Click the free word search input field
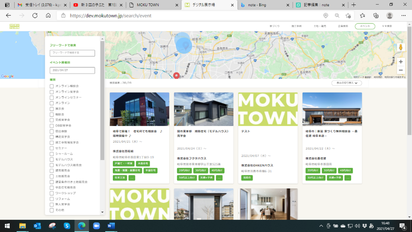The width and height of the screenshot is (412, 232). (72, 53)
